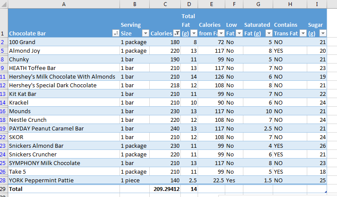Viewport: 337px width, 197px height.
Task: Select the column C header
Action: point(165,4)
